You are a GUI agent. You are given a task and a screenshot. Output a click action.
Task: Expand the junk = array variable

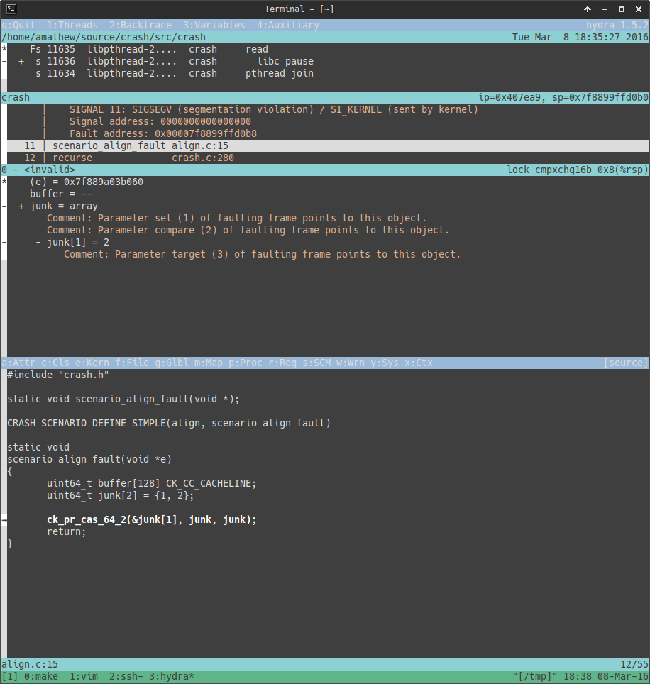pos(21,206)
